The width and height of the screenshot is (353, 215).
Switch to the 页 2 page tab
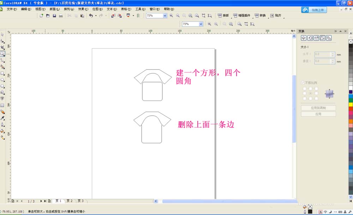click(69, 201)
